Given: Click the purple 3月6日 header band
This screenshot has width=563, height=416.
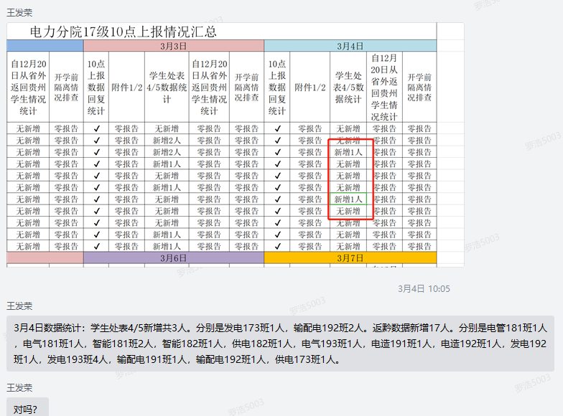Looking at the screenshot, I should 174,258.
